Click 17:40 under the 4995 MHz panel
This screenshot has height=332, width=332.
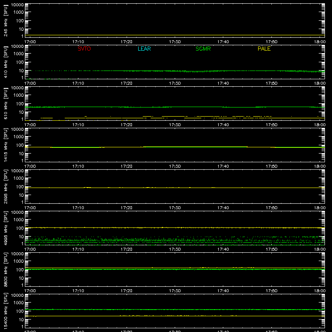point(223,249)
